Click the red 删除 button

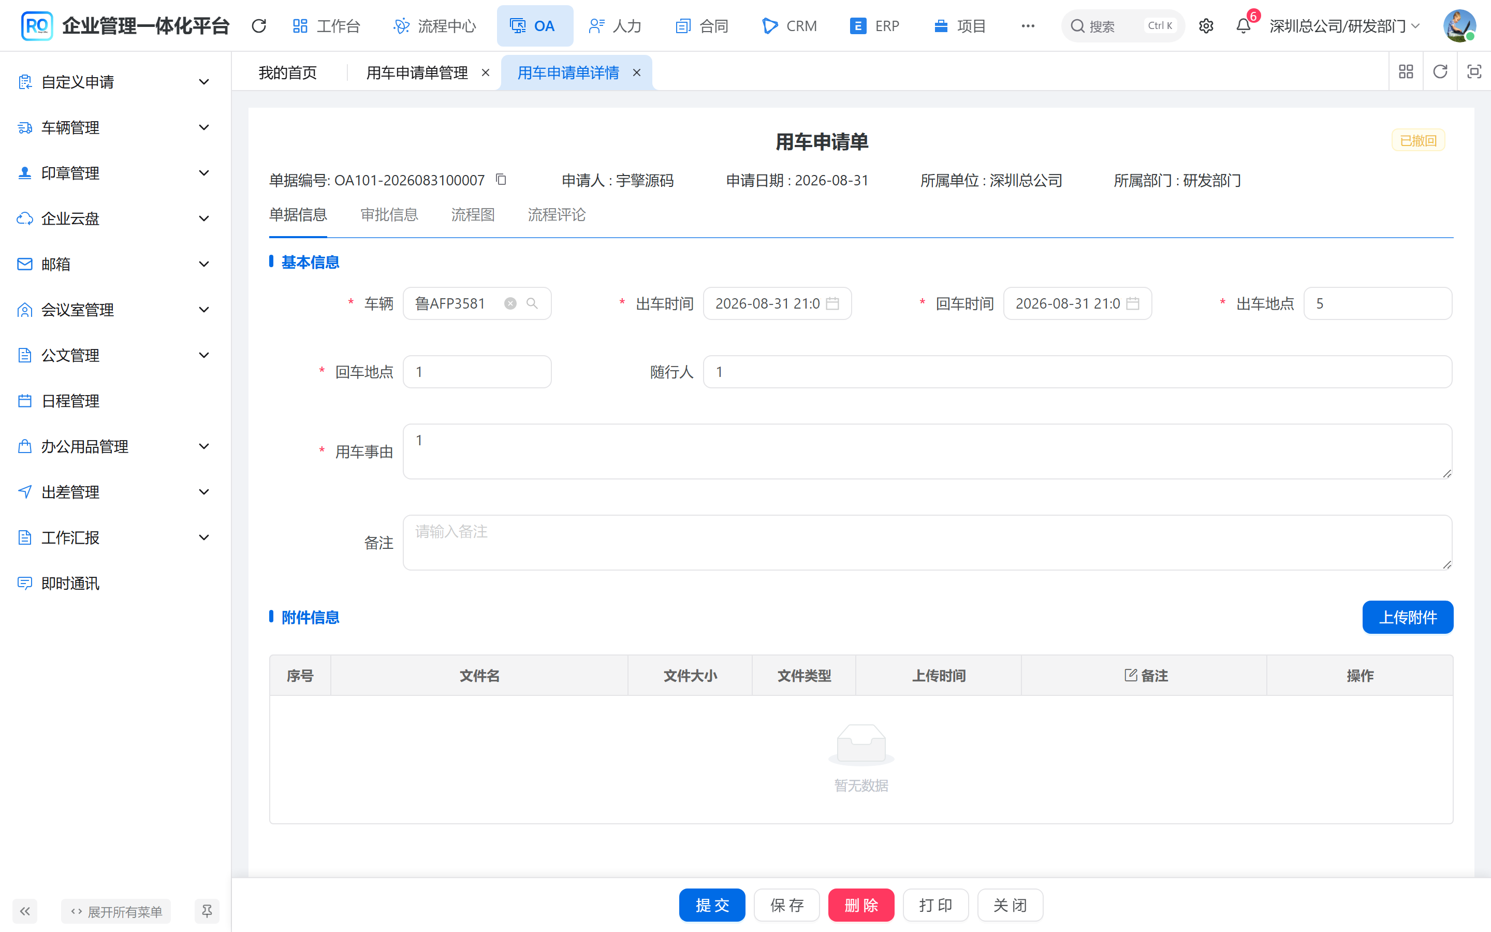coord(861,905)
